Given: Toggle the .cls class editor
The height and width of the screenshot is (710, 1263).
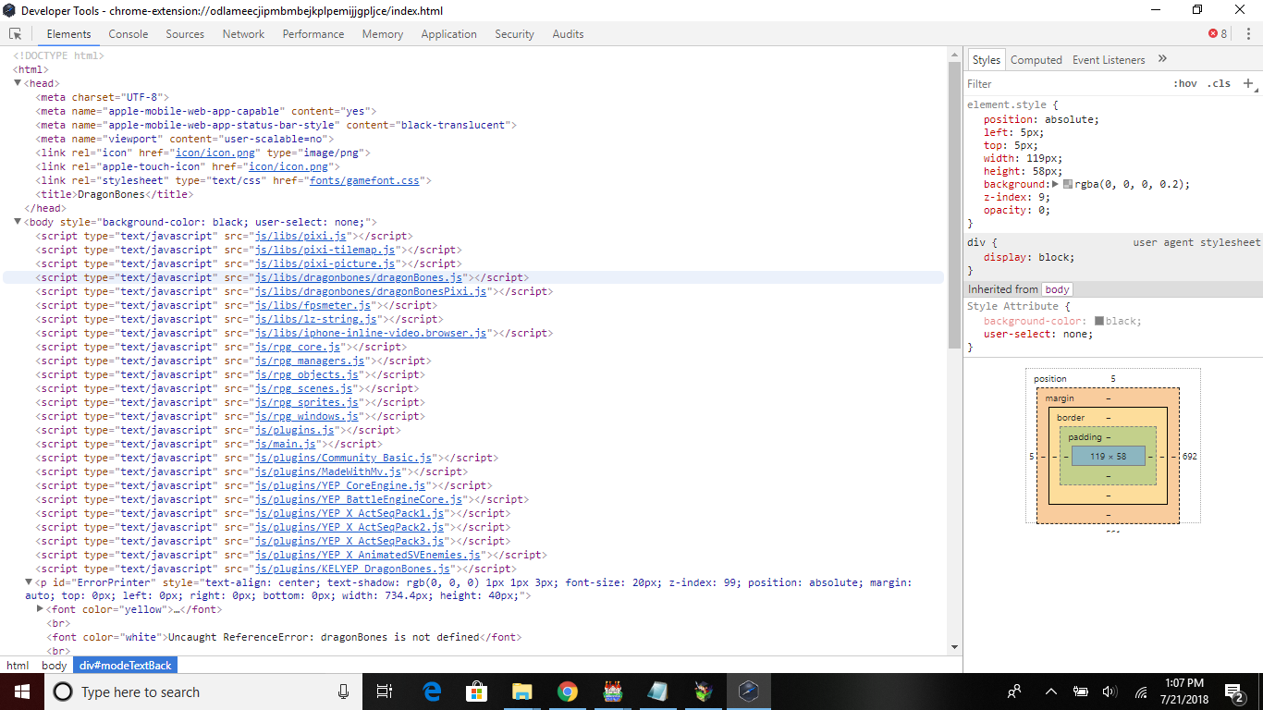Looking at the screenshot, I should click(1219, 83).
